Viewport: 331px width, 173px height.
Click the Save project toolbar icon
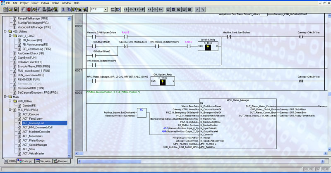(x=16, y=9)
